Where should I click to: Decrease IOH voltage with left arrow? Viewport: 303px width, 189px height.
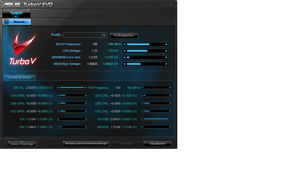pos(58,127)
